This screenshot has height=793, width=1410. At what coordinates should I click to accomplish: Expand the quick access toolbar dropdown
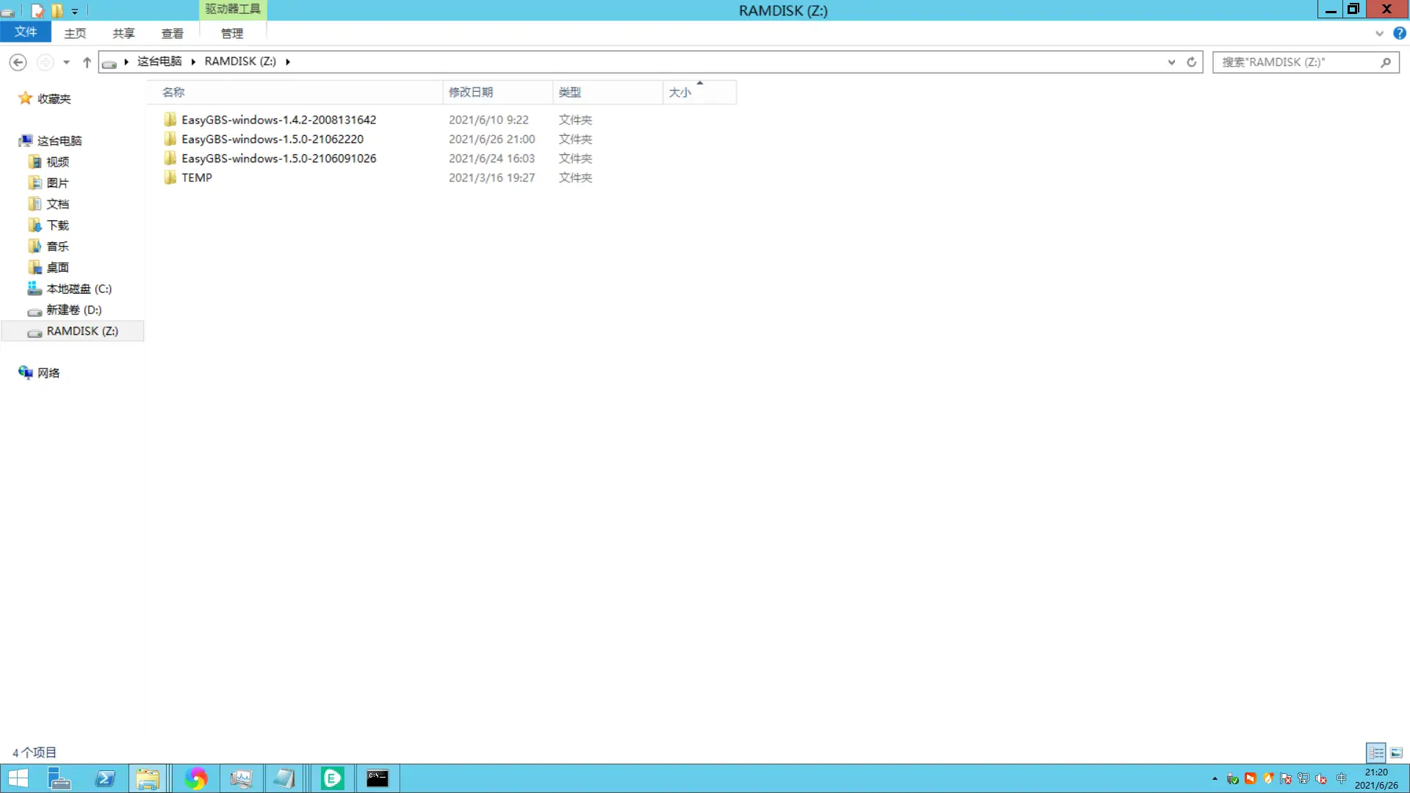click(x=74, y=12)
